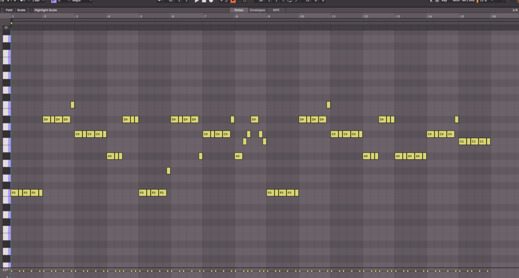Select the first C# note at bar 7
This screenshot has width=519, height=278.
[x=206, y=134]
